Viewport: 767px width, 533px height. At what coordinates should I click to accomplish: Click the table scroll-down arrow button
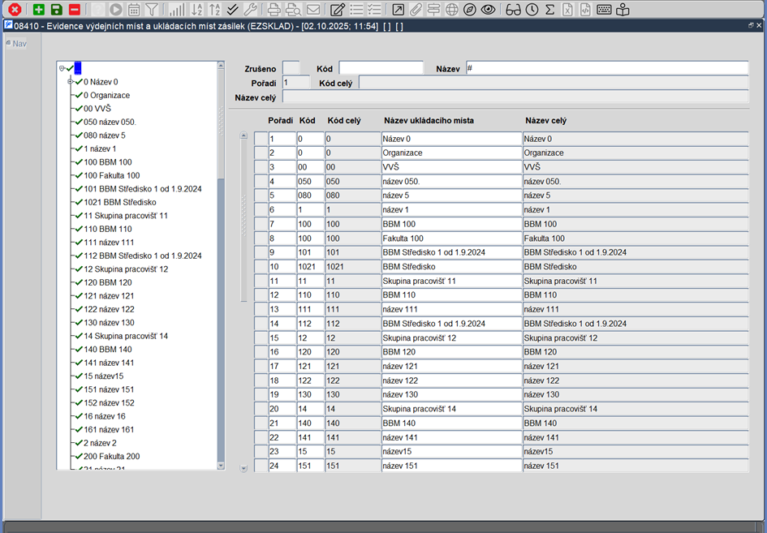pos(243,468)
